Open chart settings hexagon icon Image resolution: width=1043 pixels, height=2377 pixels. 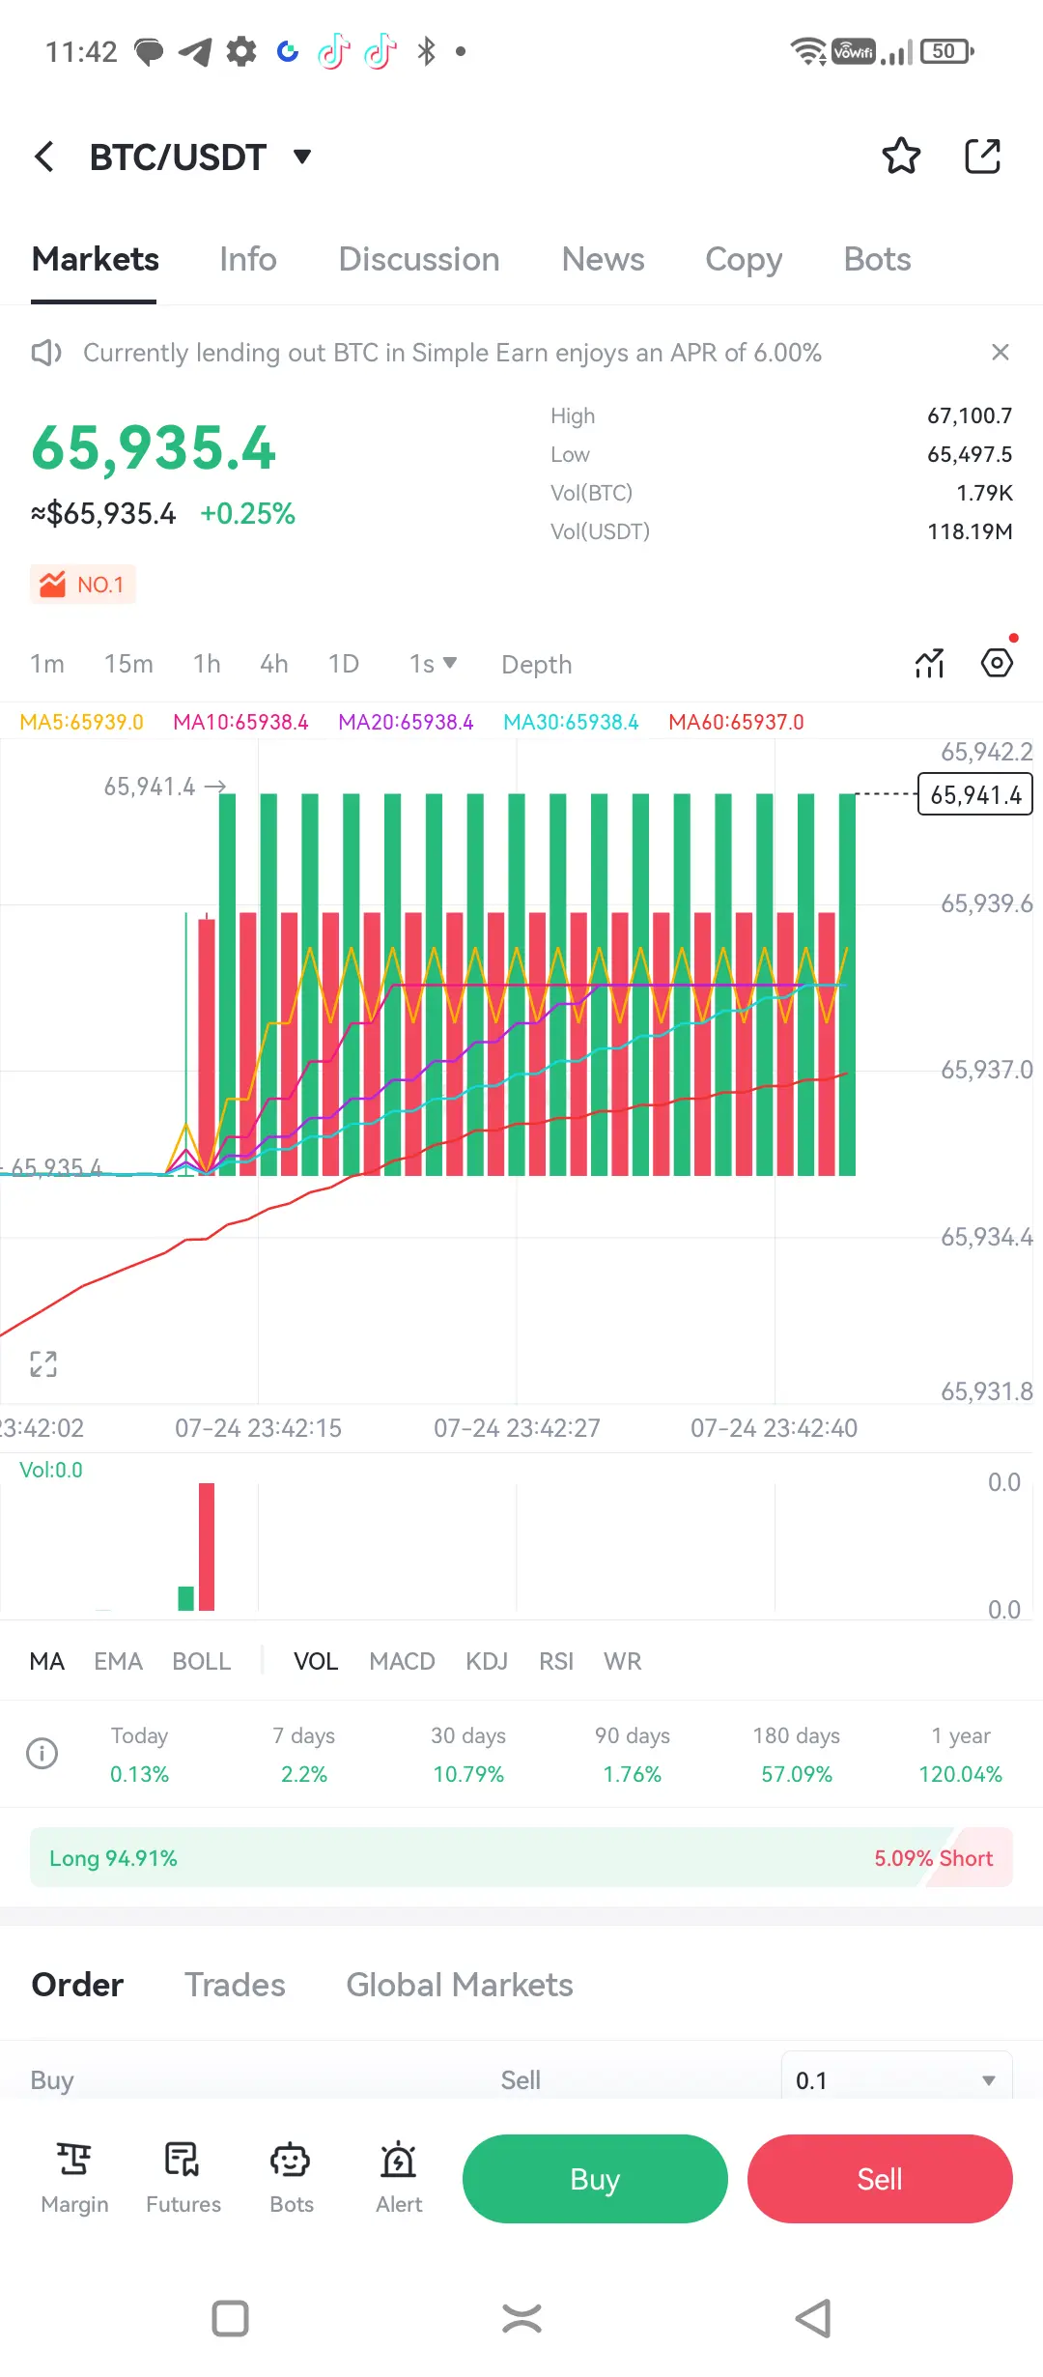(997, 663)
